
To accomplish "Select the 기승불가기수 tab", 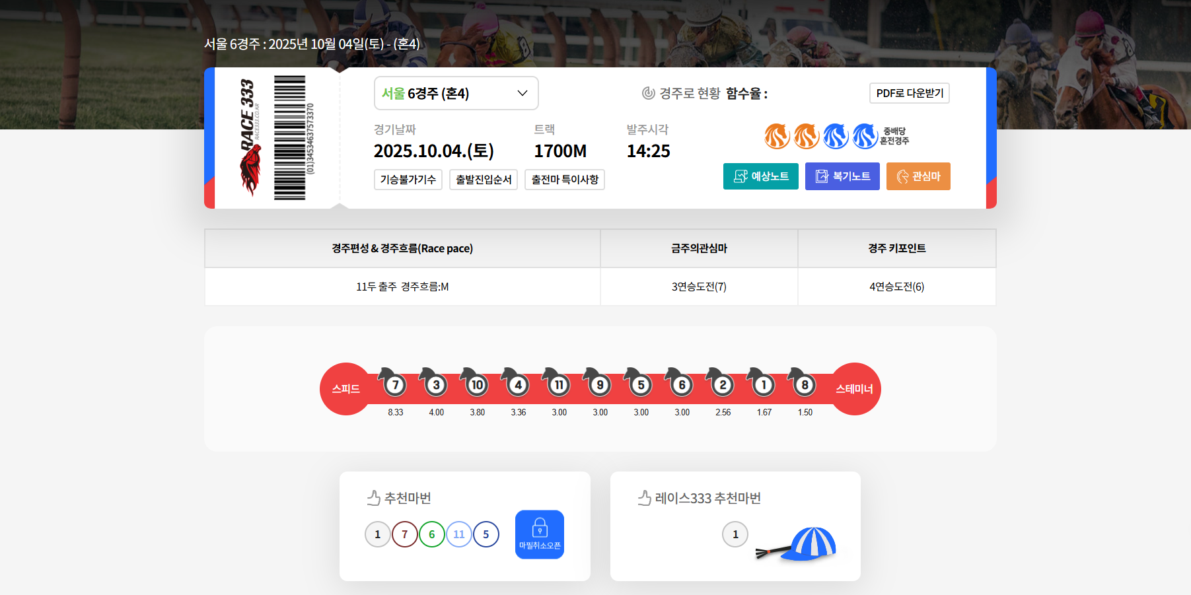I will click(408, 180).
